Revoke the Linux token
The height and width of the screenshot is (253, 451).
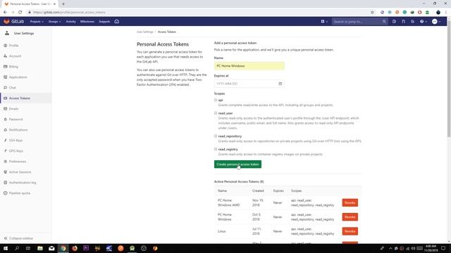point(350,231)
